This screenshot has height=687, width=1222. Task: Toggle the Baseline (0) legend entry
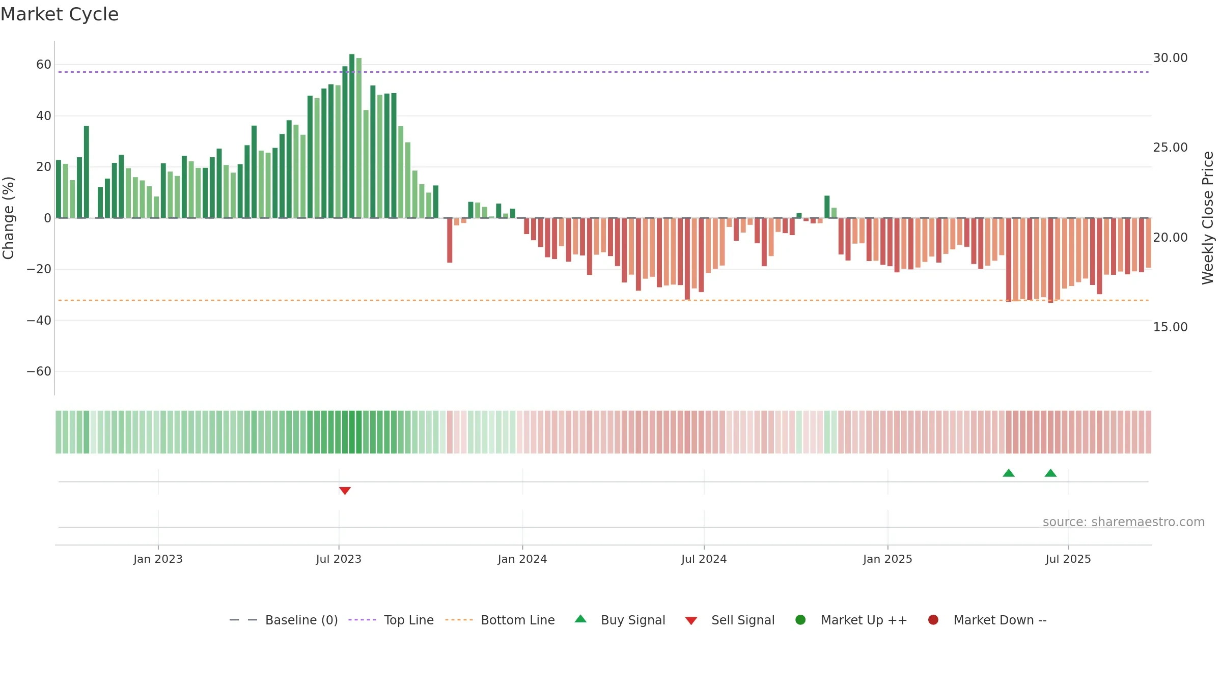coord(301,620)
